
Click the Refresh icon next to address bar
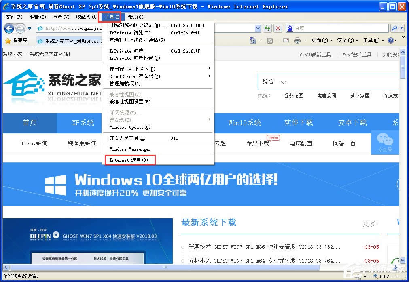click(x=267, y=28)
